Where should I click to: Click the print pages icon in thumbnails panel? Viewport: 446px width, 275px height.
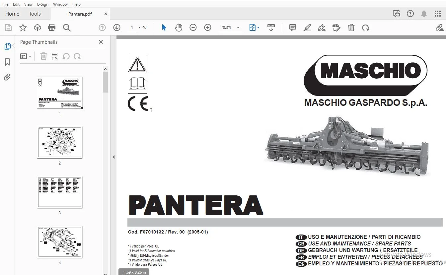pos(55,56)
